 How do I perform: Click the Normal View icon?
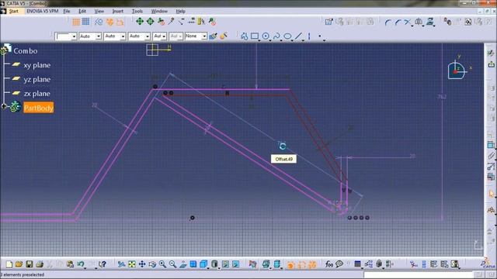(x=183, y=264)
